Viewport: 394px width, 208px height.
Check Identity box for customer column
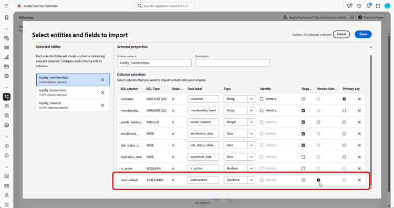click(x=262, y=99)
